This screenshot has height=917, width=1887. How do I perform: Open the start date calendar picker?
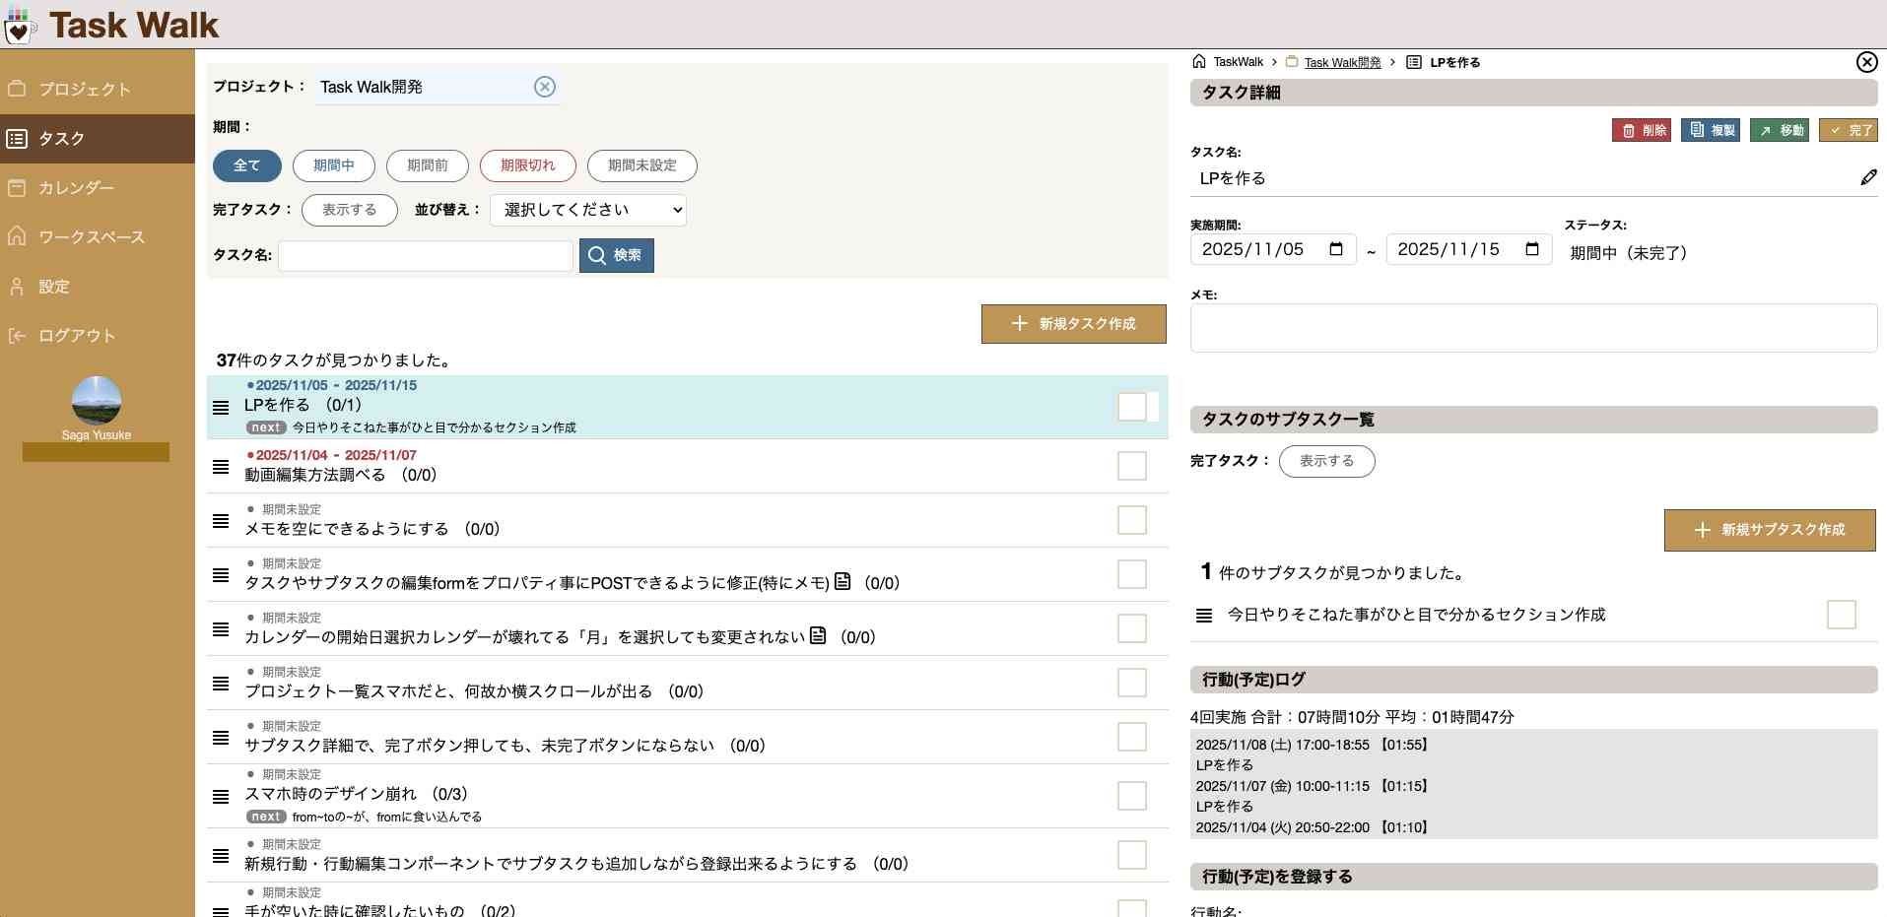[1337, 248]
